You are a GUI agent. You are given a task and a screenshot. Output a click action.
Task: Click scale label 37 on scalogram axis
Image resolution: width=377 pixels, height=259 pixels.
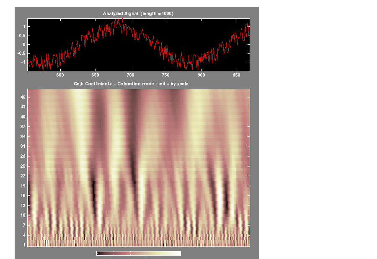coord(23,126)
